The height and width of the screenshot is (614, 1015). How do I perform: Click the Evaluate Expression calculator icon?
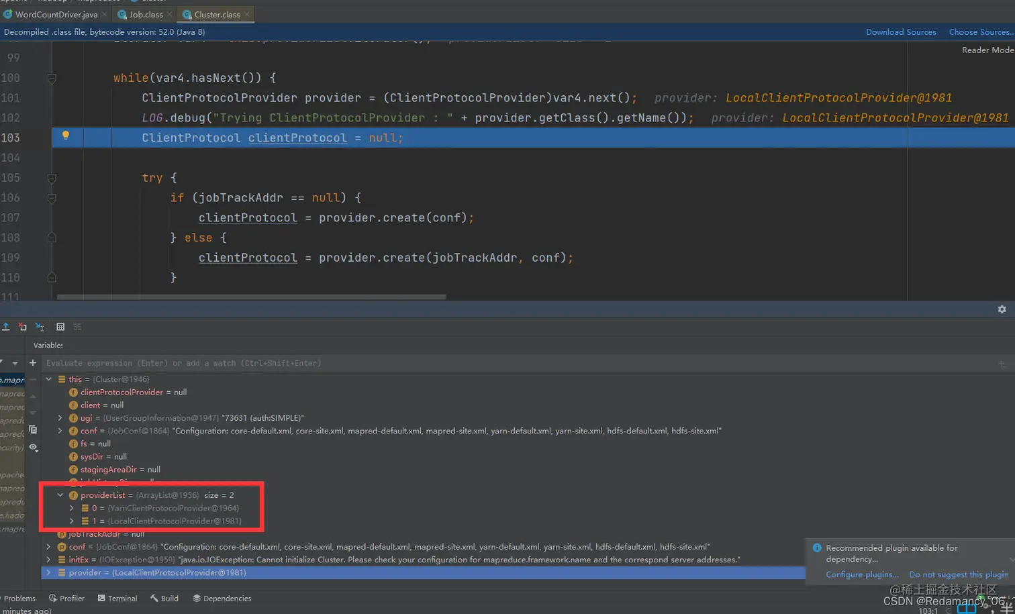(x=60, y=327)
